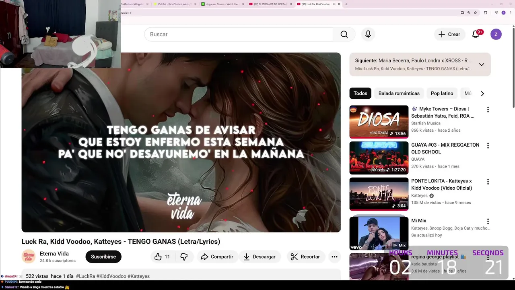Viewport: 515px width, 290px height.
Task: Open the PONTE LOKITA video title
Action: 441,184
